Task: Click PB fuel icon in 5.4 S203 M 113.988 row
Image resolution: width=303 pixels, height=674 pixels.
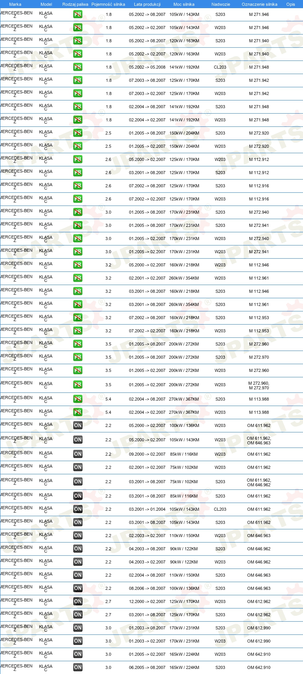Action: [78, 399]
